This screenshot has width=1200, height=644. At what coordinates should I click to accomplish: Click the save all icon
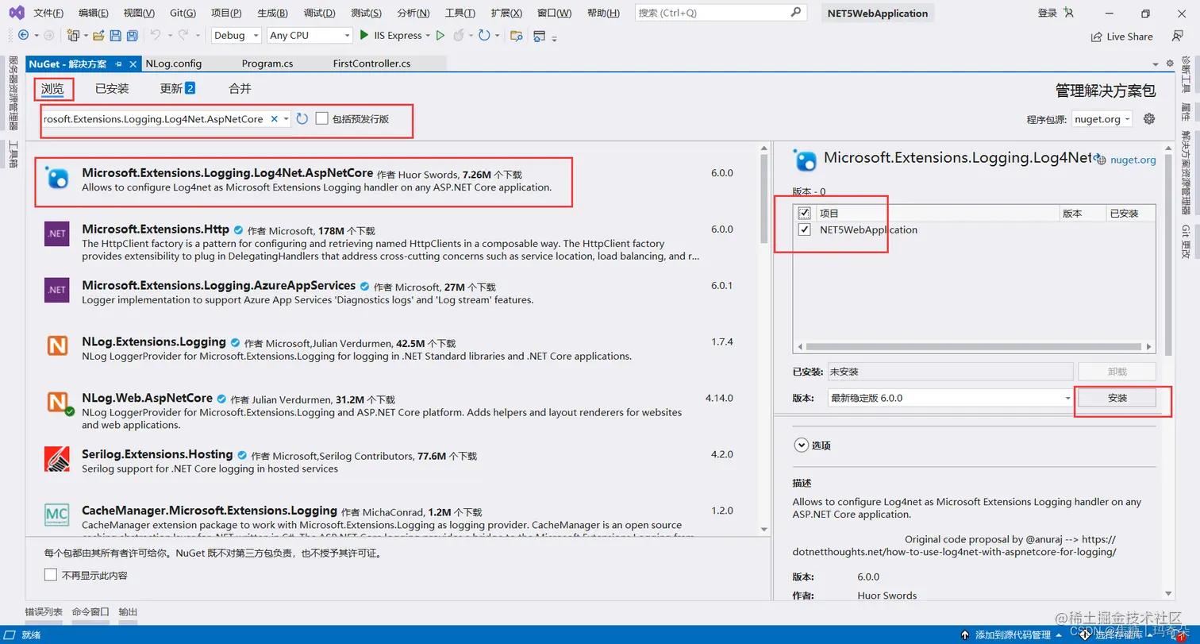click(132, 36)
